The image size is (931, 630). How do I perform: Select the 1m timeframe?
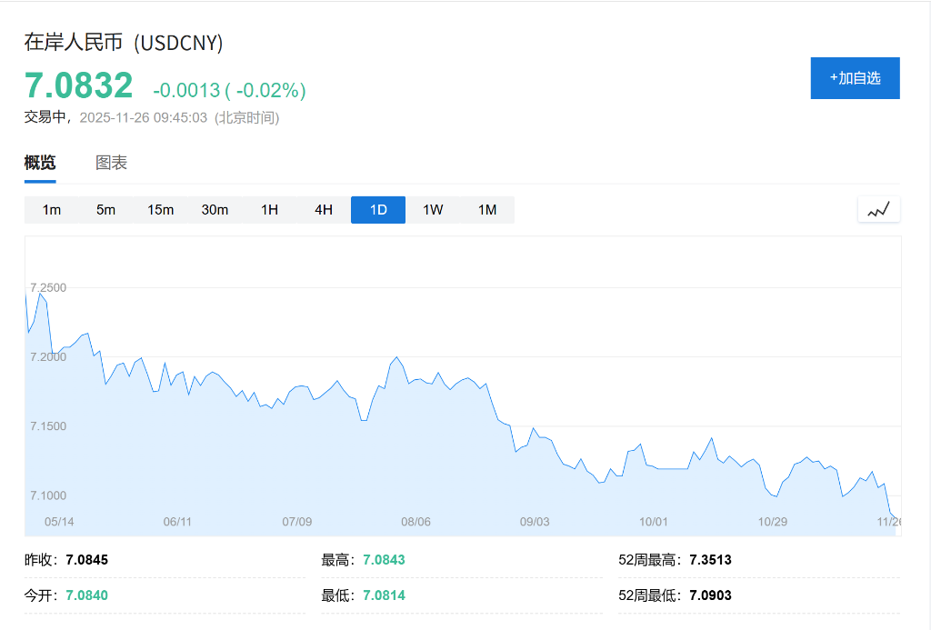[51, 209]
